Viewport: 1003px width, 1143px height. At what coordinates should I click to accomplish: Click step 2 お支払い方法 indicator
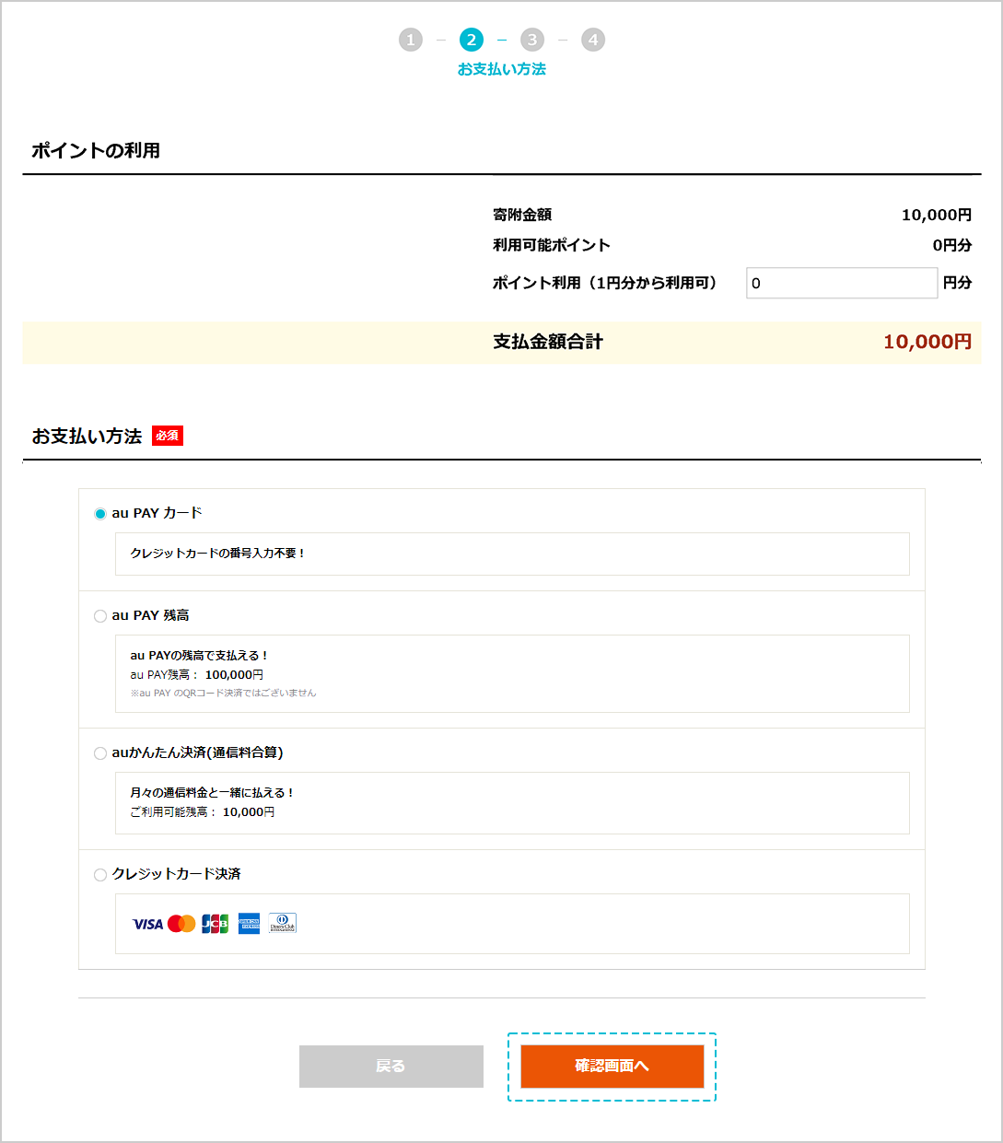pyautogui.click(x=472, y=40)
